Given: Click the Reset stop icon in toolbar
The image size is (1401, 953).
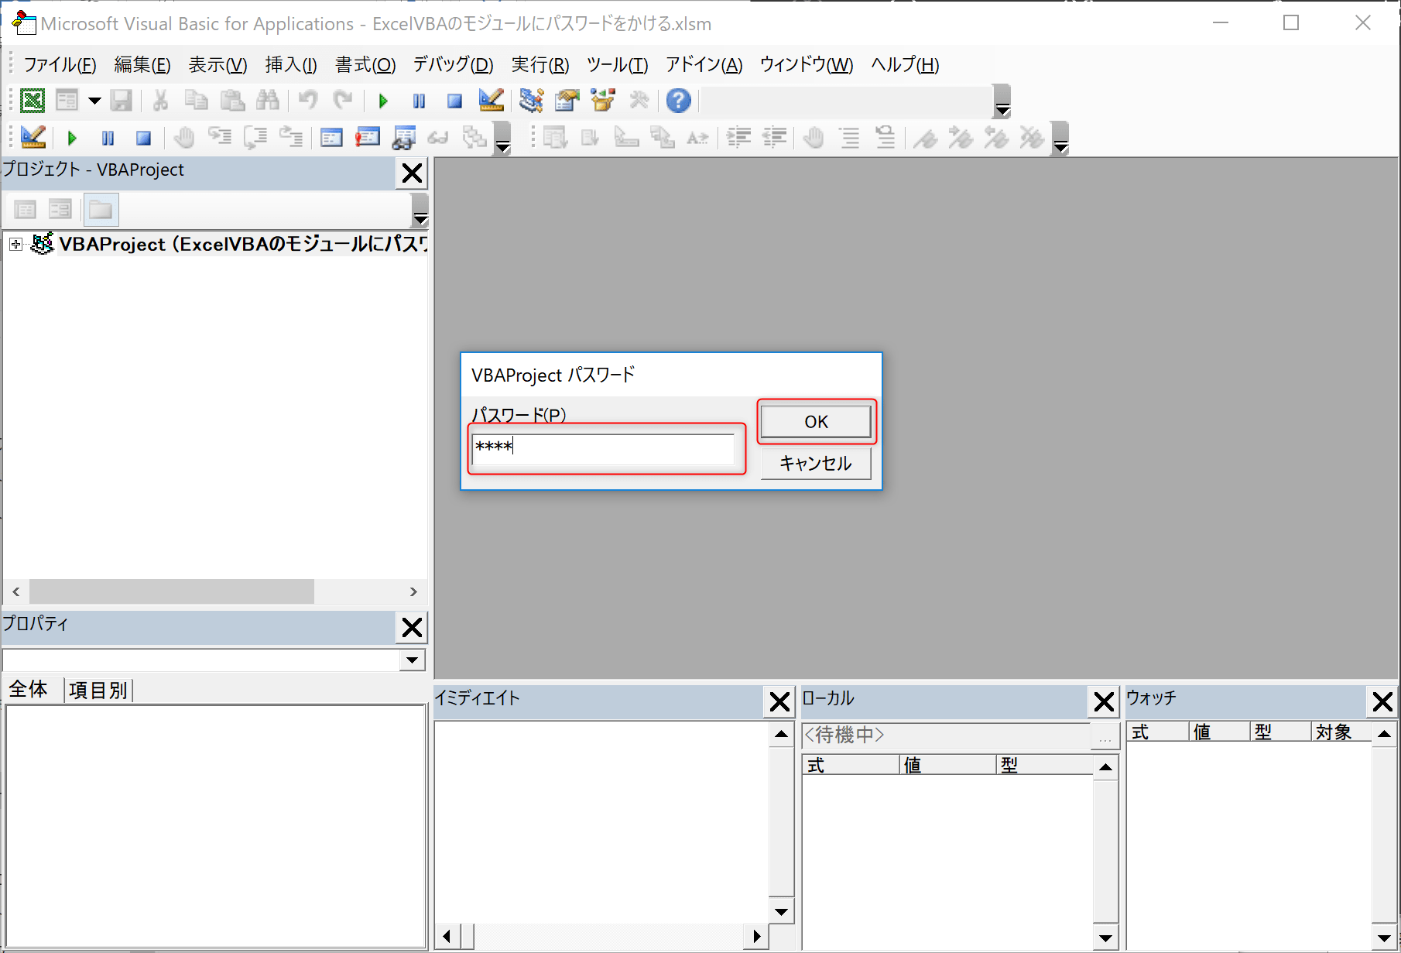Looking at the screenshot, I should pos(454,101).
